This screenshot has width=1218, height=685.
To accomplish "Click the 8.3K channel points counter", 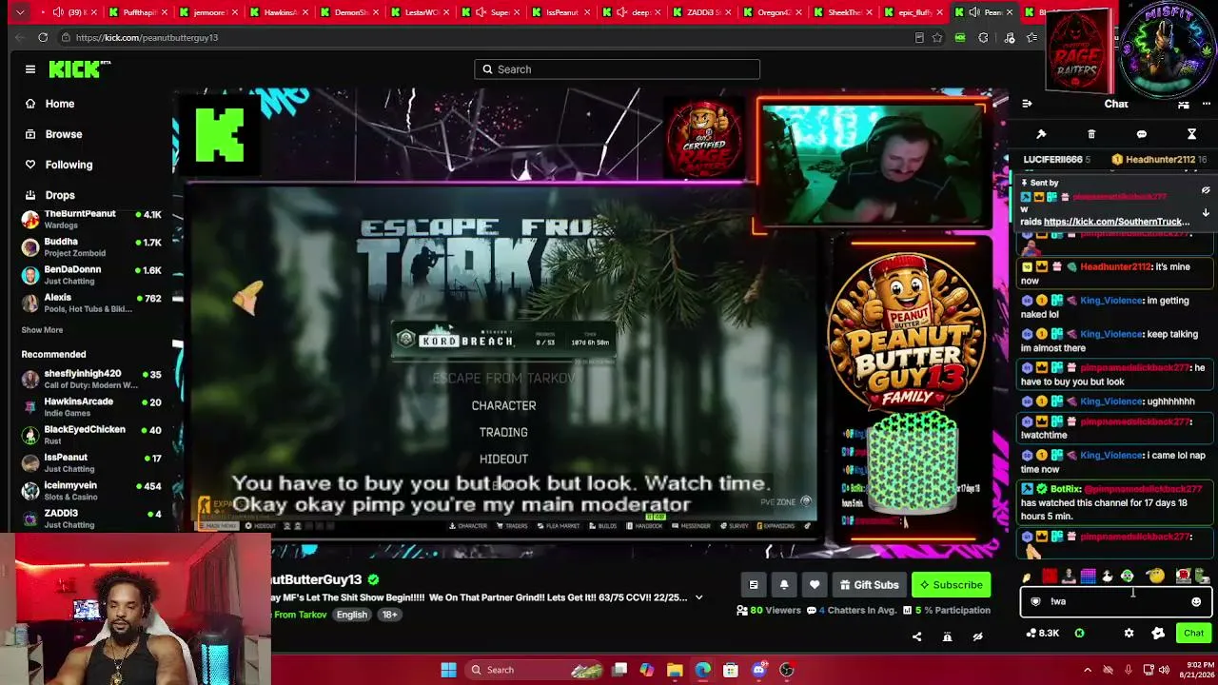I will (1043, 633).
